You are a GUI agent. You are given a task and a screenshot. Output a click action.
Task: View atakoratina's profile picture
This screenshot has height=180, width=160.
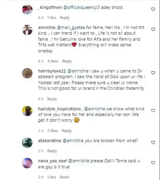coord(27,143)
